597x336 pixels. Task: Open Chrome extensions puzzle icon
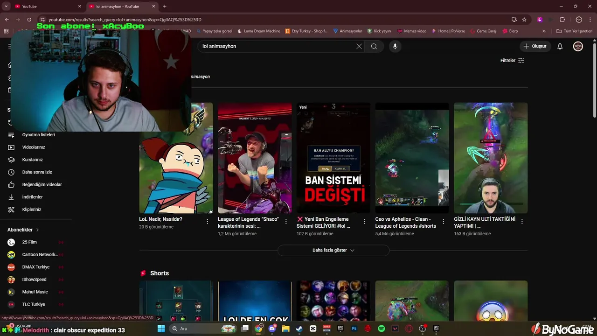pos(562,20)
